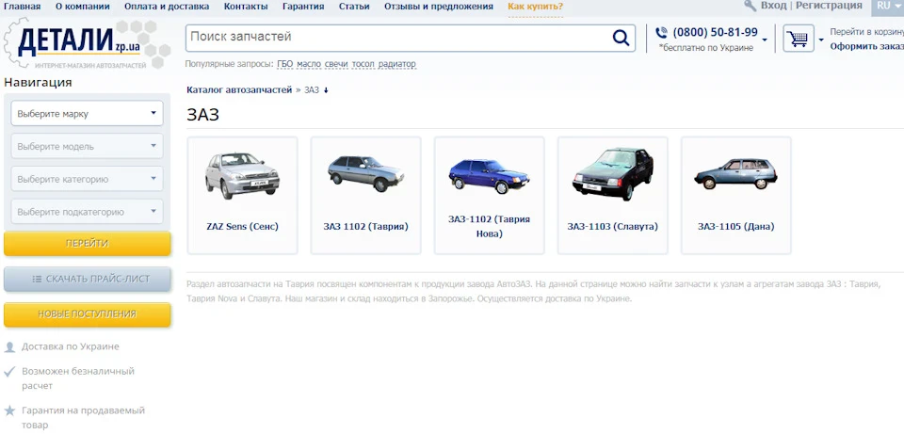Expand the Выберите подкатегорию dropdown
904x434 pixels.
(x=87, y=212)
